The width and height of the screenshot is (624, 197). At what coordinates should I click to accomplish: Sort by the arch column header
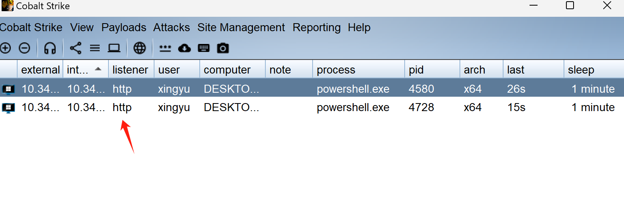pos(482,70)
